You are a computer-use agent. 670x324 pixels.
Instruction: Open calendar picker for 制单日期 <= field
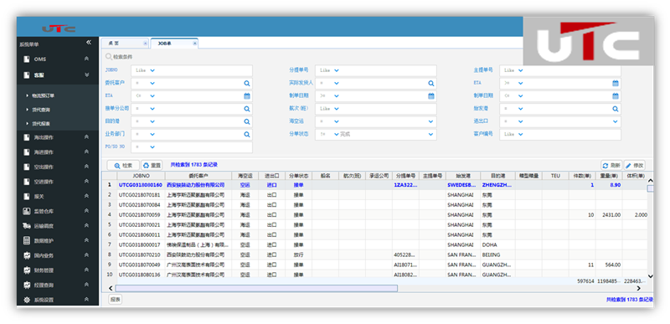point(616,96)
